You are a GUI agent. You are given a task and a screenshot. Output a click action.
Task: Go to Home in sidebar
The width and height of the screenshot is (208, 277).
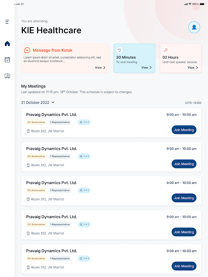coord(7,44)
